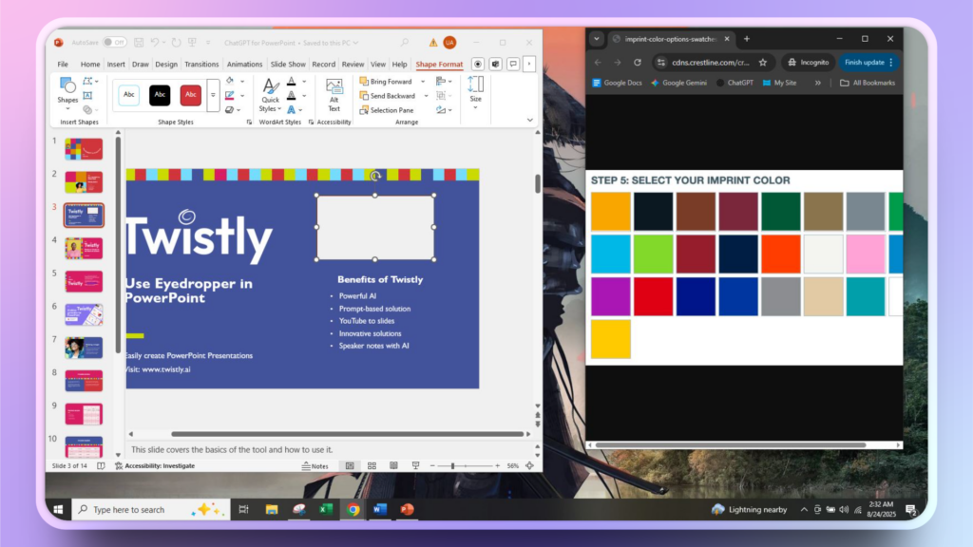
Task: Toggle the AutoSave switch
Action: click(x=114, y=43)
